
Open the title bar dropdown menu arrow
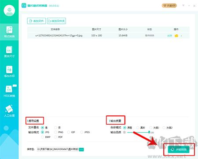[x=183, y=6]
